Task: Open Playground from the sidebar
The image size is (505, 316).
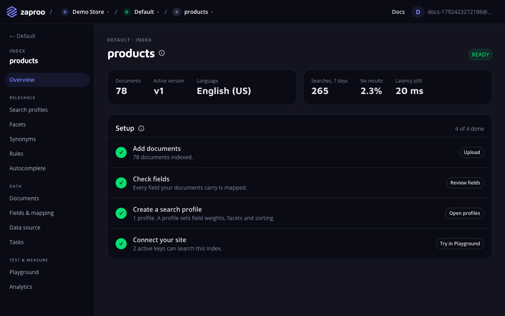Action: click(x=47, y=272)
